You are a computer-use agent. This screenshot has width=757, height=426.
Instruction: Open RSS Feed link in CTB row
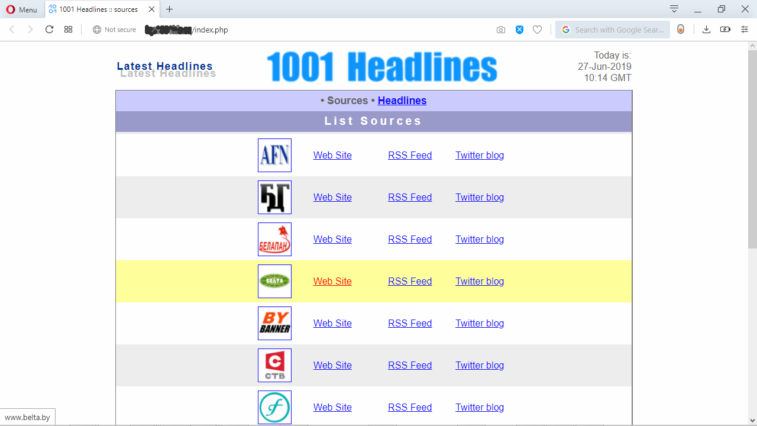point(410,365)
